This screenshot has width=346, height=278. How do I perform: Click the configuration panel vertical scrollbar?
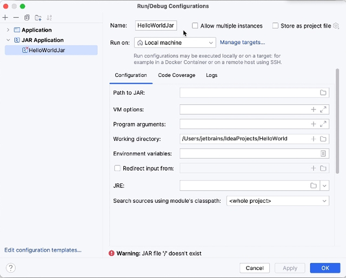click(337, 121)
